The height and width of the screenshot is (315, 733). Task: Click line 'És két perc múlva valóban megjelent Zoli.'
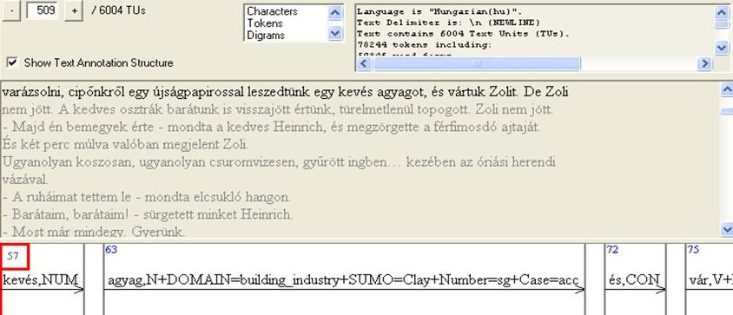pos(125,145)
